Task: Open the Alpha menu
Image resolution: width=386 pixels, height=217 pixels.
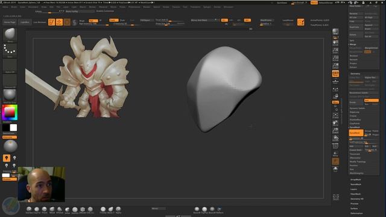Action: (x=5, y=7)
